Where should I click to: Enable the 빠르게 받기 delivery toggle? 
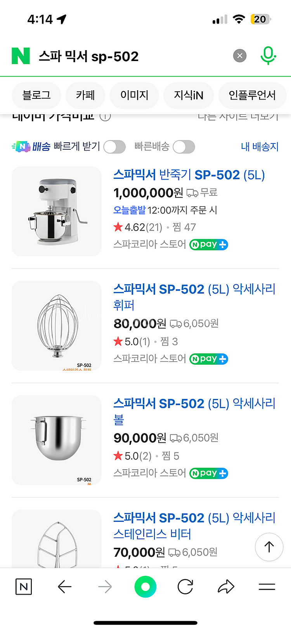click(x=114, y=147)
